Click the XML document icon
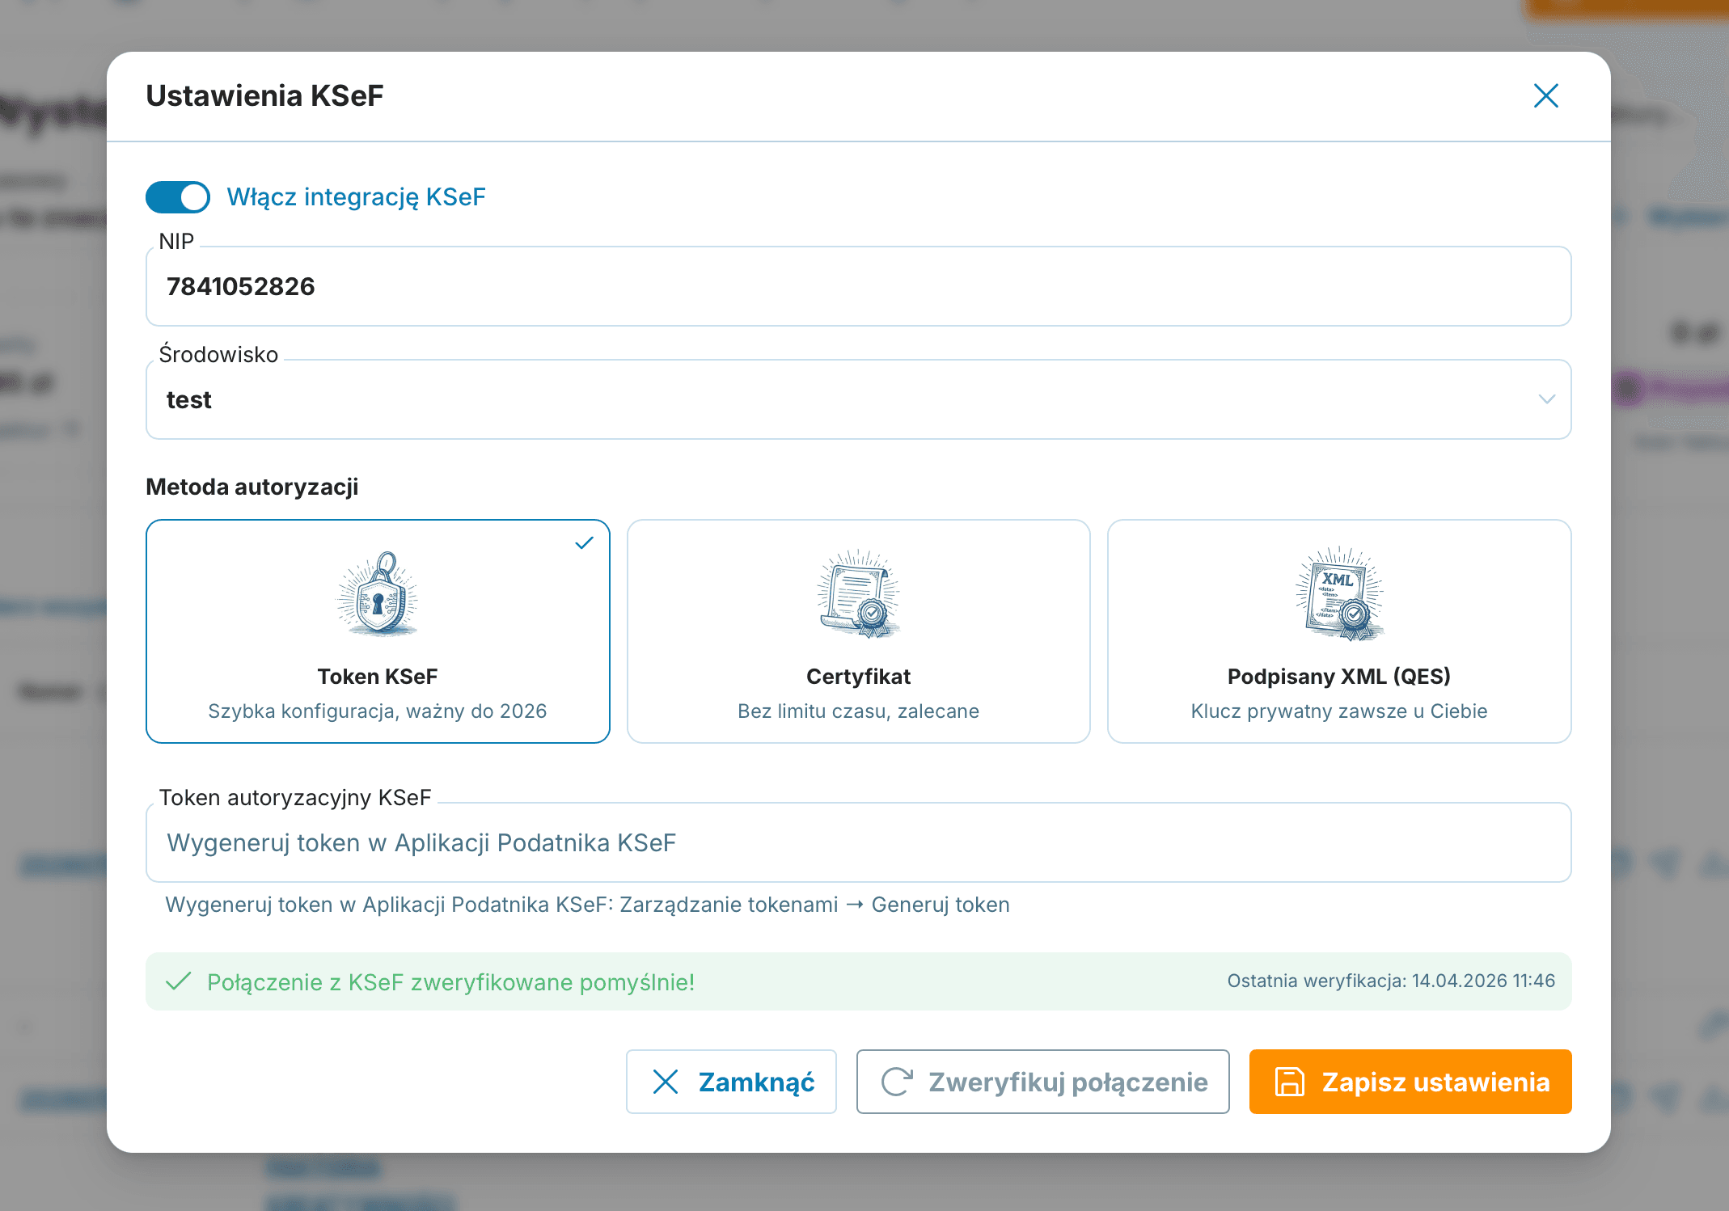Viewport: 1729px width, 1211px height. click(x=1339, y=593)
